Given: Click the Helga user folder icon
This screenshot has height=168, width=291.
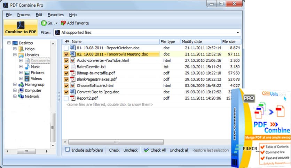Looking at the screenshot, I should pyautogui.click(x=22, y=49).
